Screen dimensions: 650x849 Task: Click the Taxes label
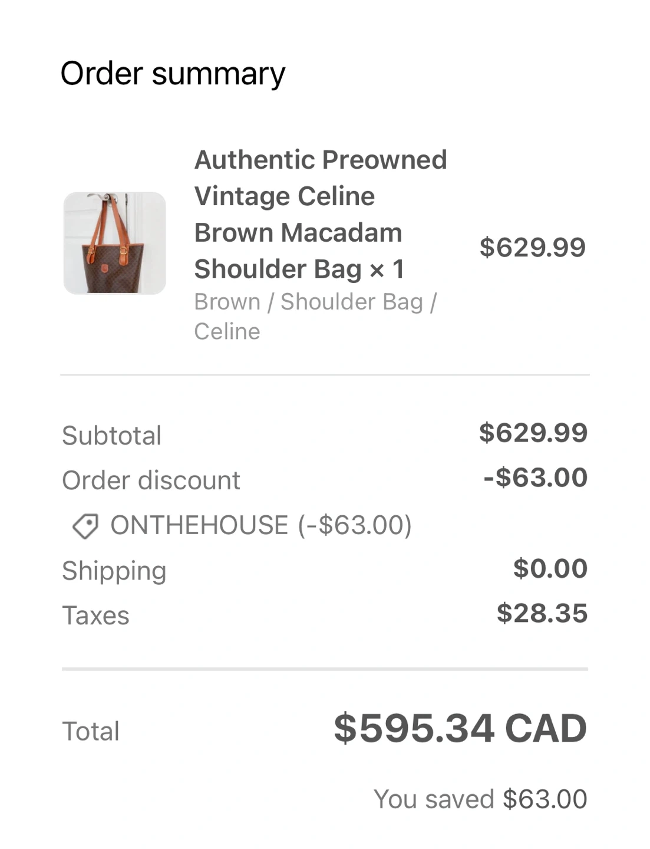(95, 616)
